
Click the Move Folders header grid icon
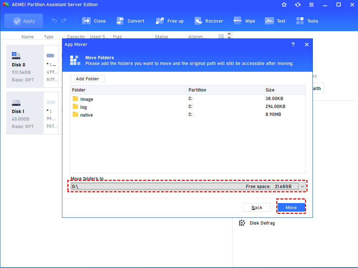75,60
